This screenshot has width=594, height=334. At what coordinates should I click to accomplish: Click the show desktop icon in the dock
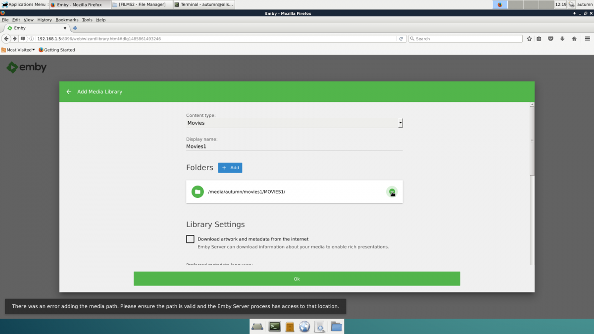pyautogui.click(x=258, y=327)
